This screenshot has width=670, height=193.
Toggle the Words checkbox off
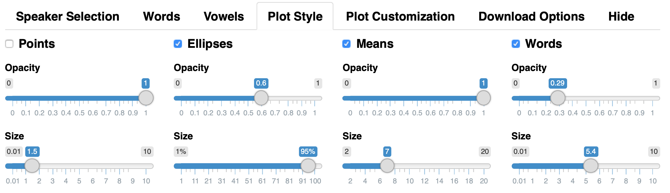(x=515, y=44)
